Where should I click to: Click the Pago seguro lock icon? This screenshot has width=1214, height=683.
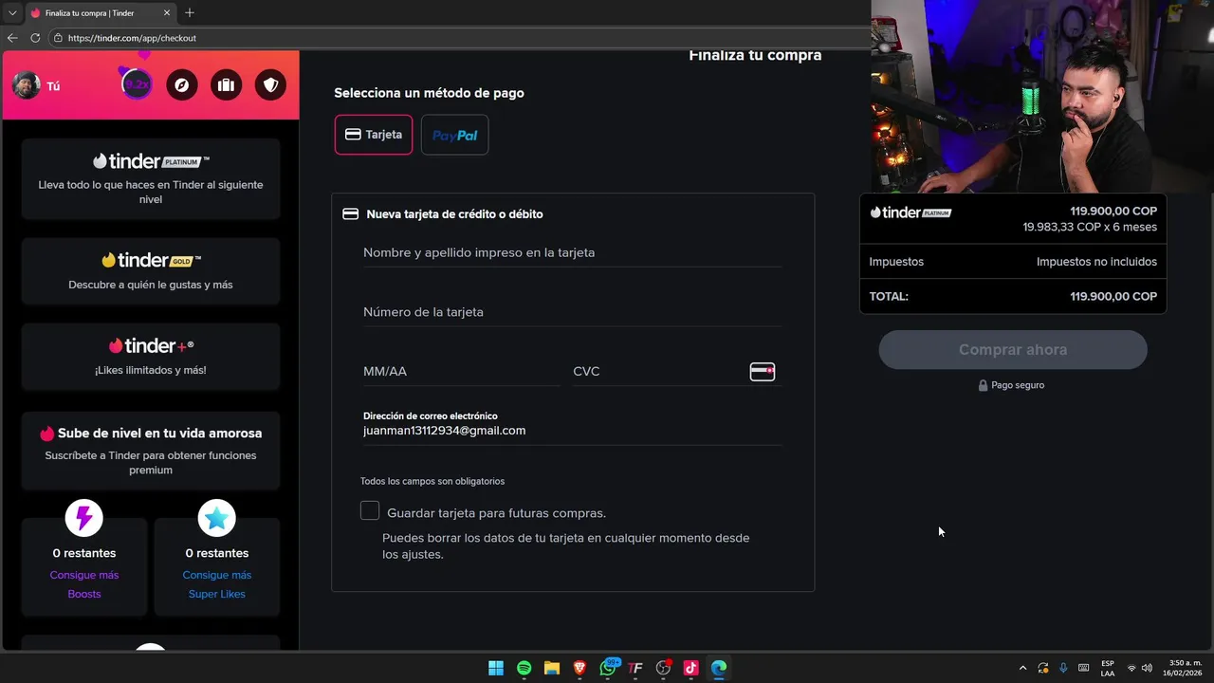coord(984,385)
